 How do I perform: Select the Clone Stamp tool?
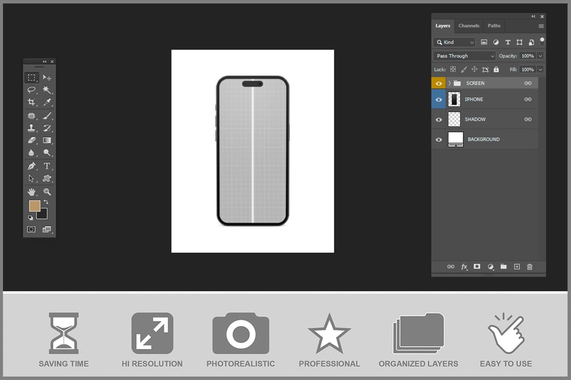point(32,128)
